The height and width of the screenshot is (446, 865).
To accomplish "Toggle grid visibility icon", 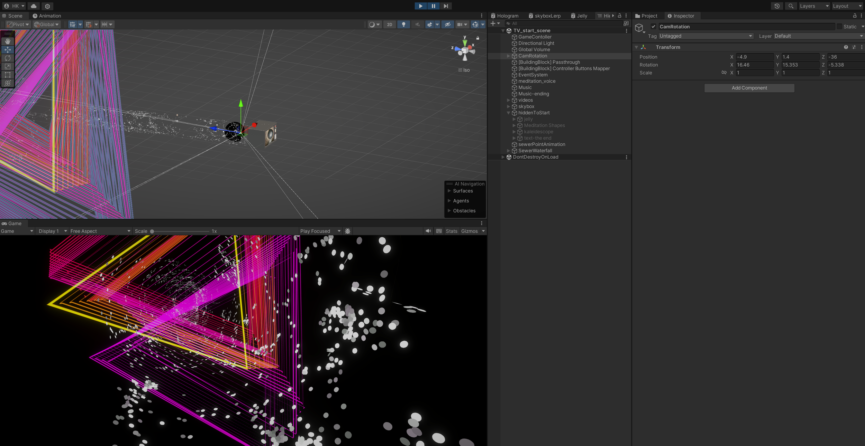I will (72, 24).
